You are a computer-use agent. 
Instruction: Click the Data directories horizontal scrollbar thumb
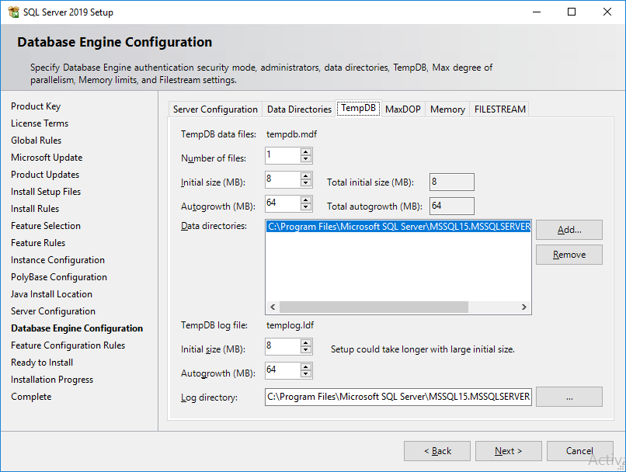pos(374,307)
